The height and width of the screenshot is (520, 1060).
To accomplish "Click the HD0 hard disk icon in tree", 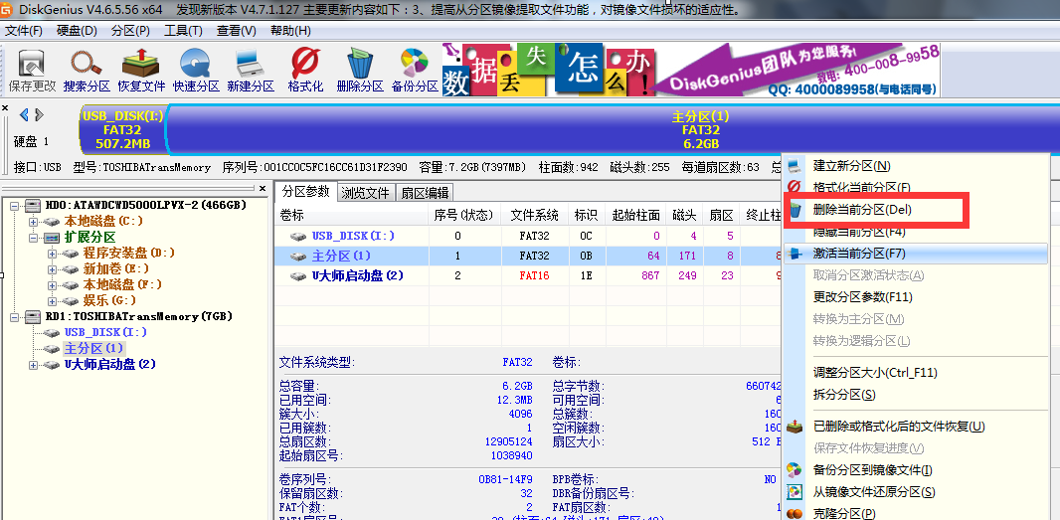I will click(x=33, y=205).
